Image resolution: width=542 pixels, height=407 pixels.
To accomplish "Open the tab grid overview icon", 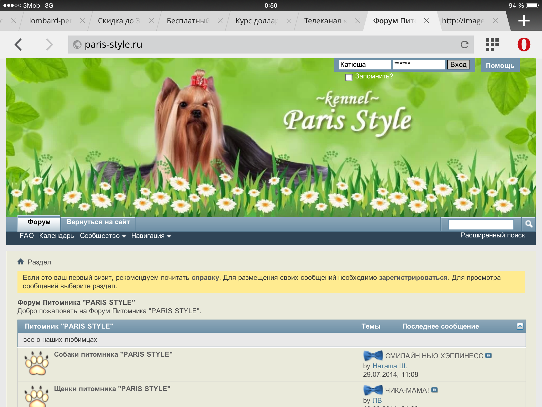I will point(492,45).
